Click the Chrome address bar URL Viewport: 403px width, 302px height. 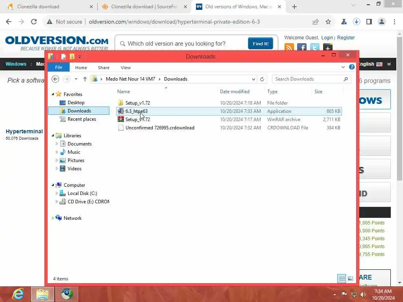click(x=174, y=22)
